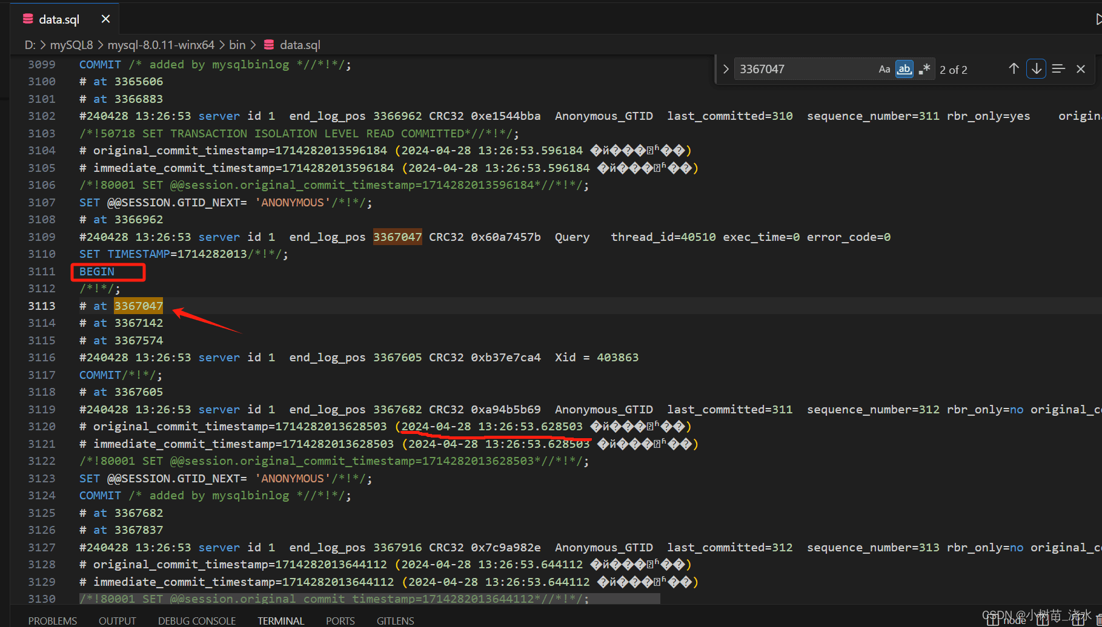Click '# at 3367605' on line 3118
This screenshot has width=1102, height=627.
(121, 392)
